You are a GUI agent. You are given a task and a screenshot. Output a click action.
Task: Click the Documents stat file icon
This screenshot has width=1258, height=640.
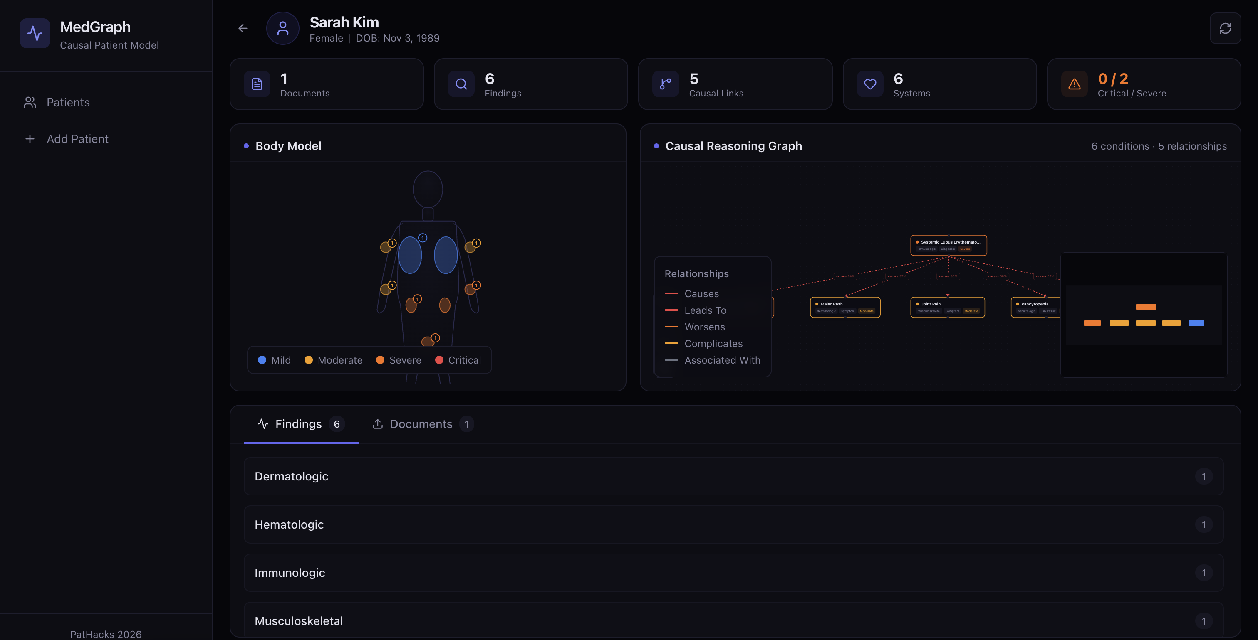(x=257, y=84)
